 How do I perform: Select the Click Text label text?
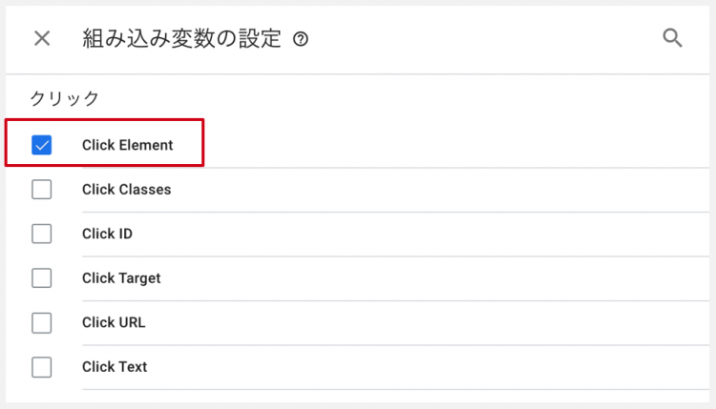click(x=115, y=367)
